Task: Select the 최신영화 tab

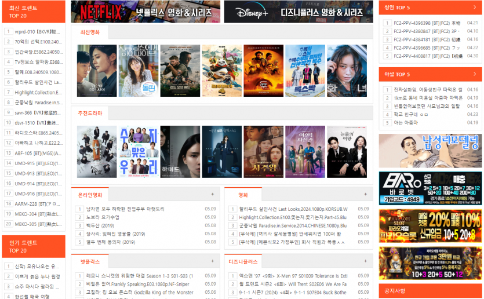Action: [90, 32]
